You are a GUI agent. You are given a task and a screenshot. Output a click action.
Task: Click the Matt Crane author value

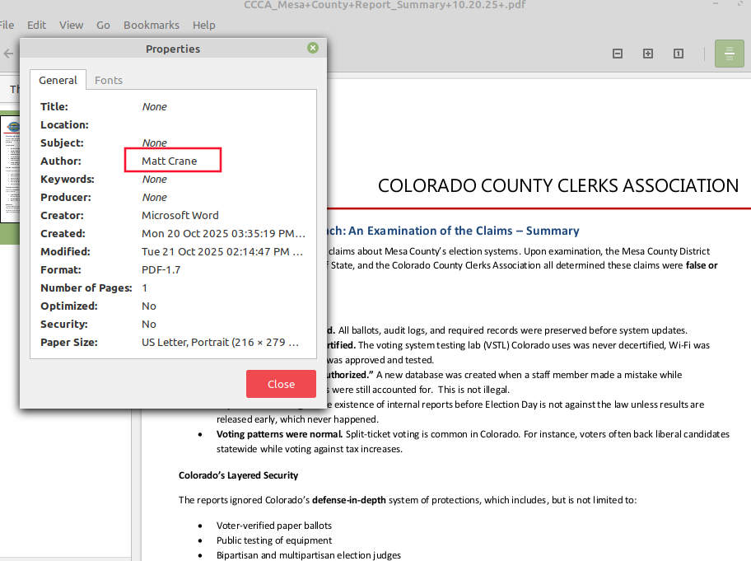[x=170, y=161]
